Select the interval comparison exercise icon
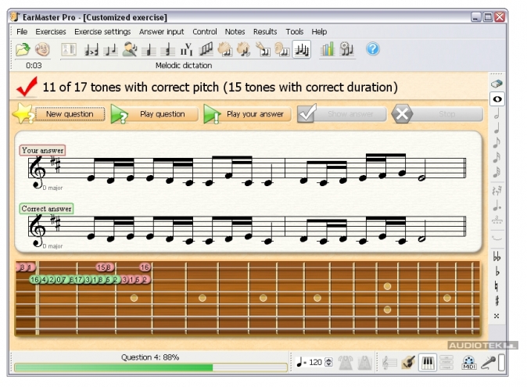 point(91,50)
